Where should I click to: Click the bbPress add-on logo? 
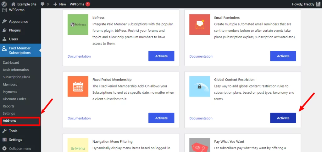click(78, 24)
